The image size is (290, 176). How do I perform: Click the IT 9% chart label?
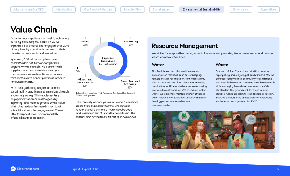point(78,70)
